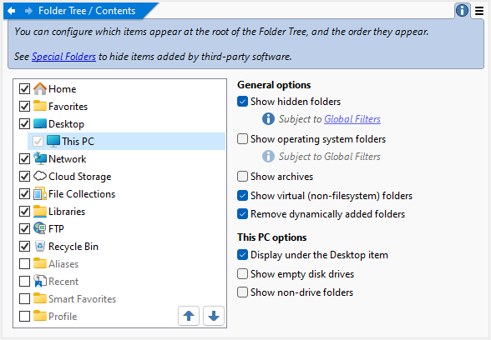The image size is (491, 340).
Task: Enable Show archives checkbox
Action: tap(242, 177)
